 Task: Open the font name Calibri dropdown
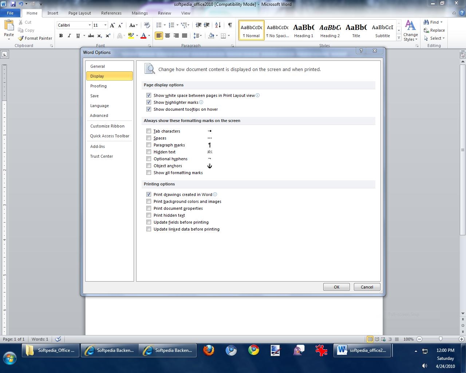coord(90,25)
